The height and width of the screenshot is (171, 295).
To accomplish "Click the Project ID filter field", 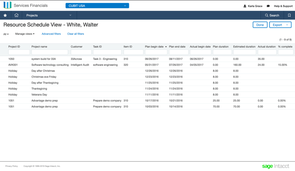I will point(19,52).
